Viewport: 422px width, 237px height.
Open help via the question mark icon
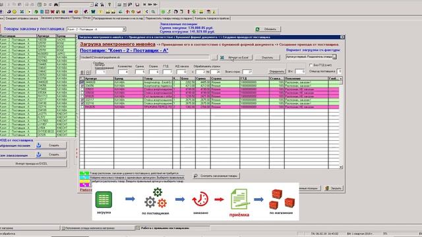tap(109, 5)
